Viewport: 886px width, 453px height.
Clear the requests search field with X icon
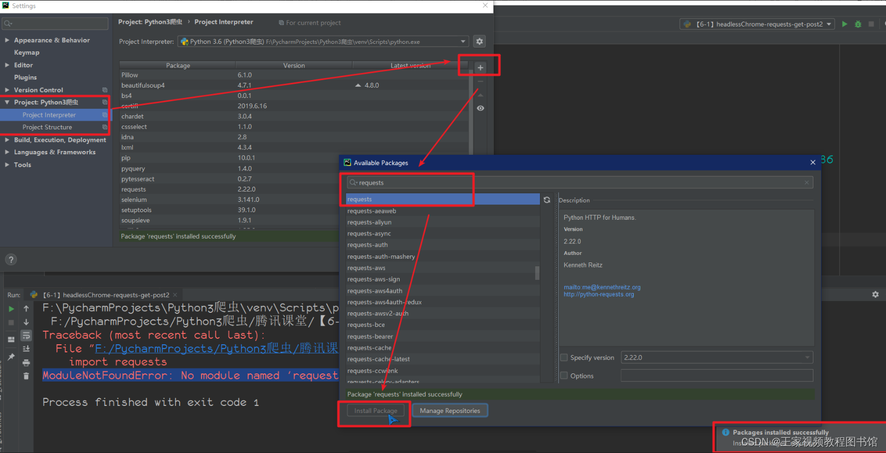[806, 182]
